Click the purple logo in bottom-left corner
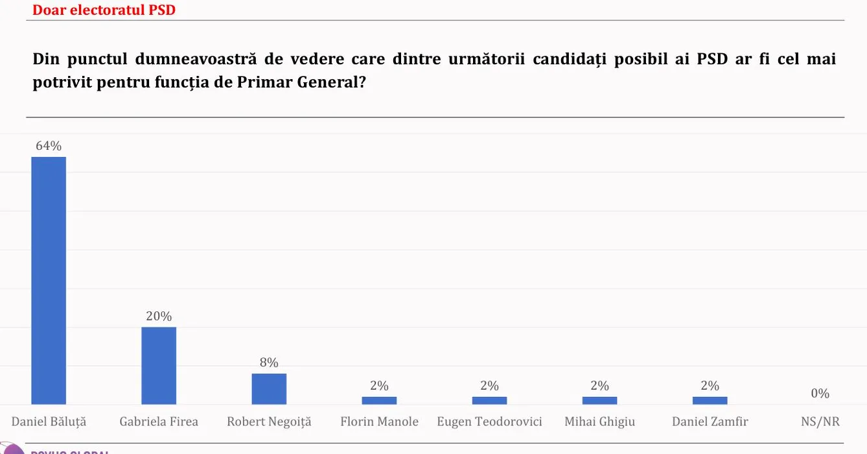The width and height of the screenshot is (867, 454). coord(13,448)
